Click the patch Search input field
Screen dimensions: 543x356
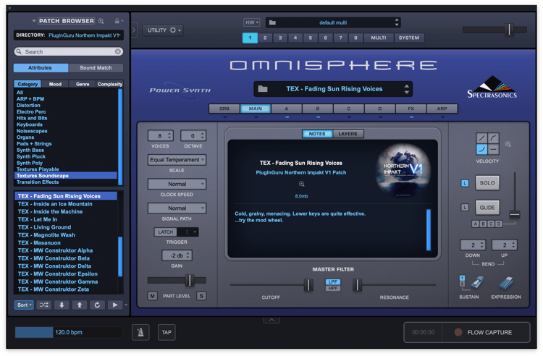coord(69,51)
